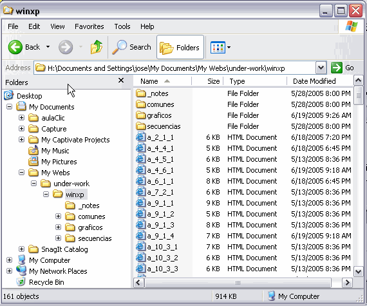This screenshot has height=306, width=367.
Task: Collapse the My Webs tree node
Action: click(21, 173)
